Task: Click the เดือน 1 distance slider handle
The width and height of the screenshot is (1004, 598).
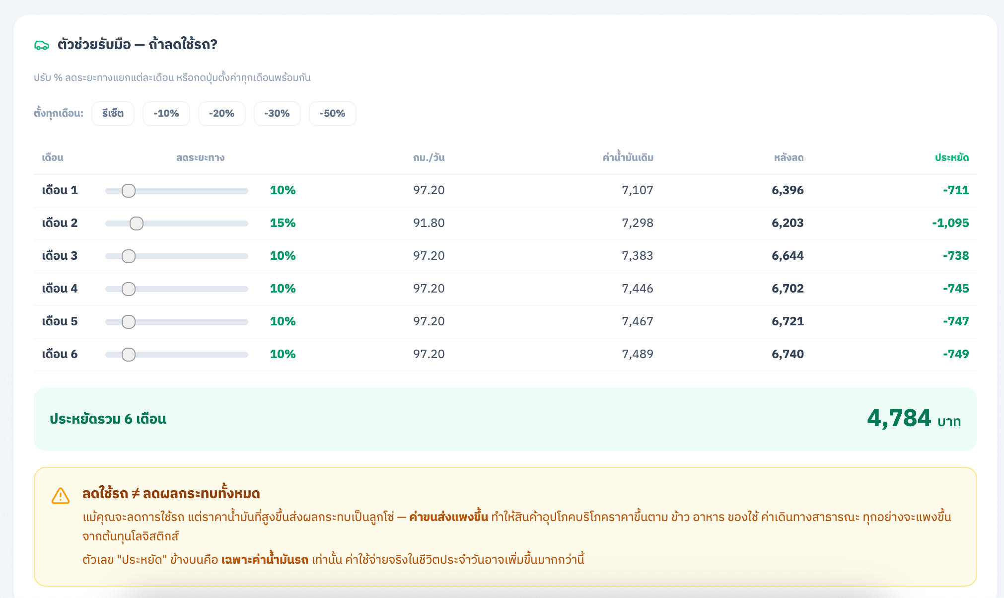Action: [129, 191]
